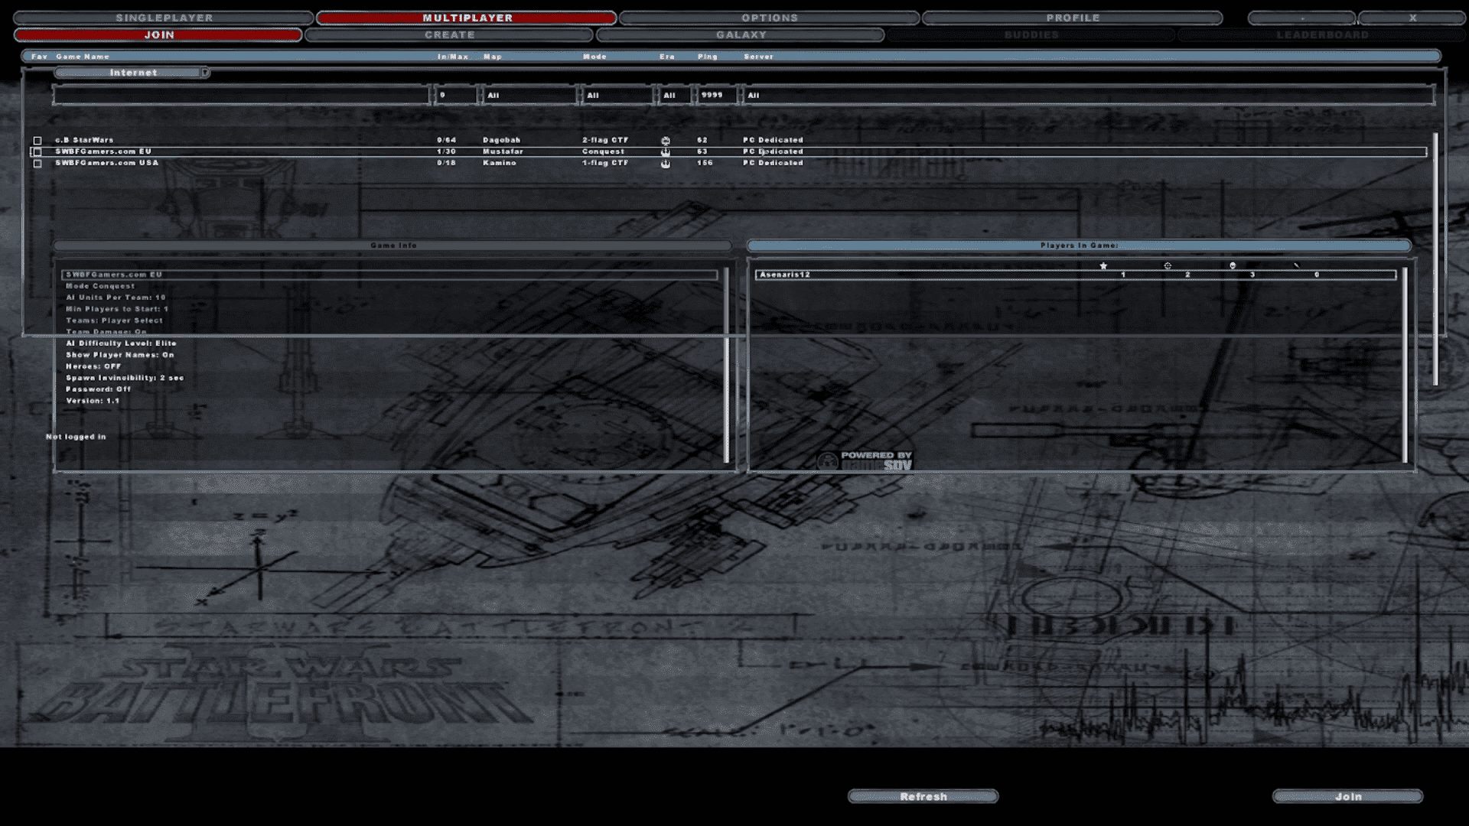Click the Game Info panel scrollbar
1469x826 pixels.
[726, 365]
